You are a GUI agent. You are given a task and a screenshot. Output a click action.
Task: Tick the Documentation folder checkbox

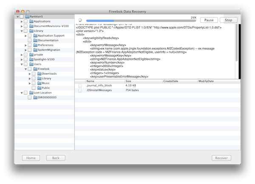(30, 40)
